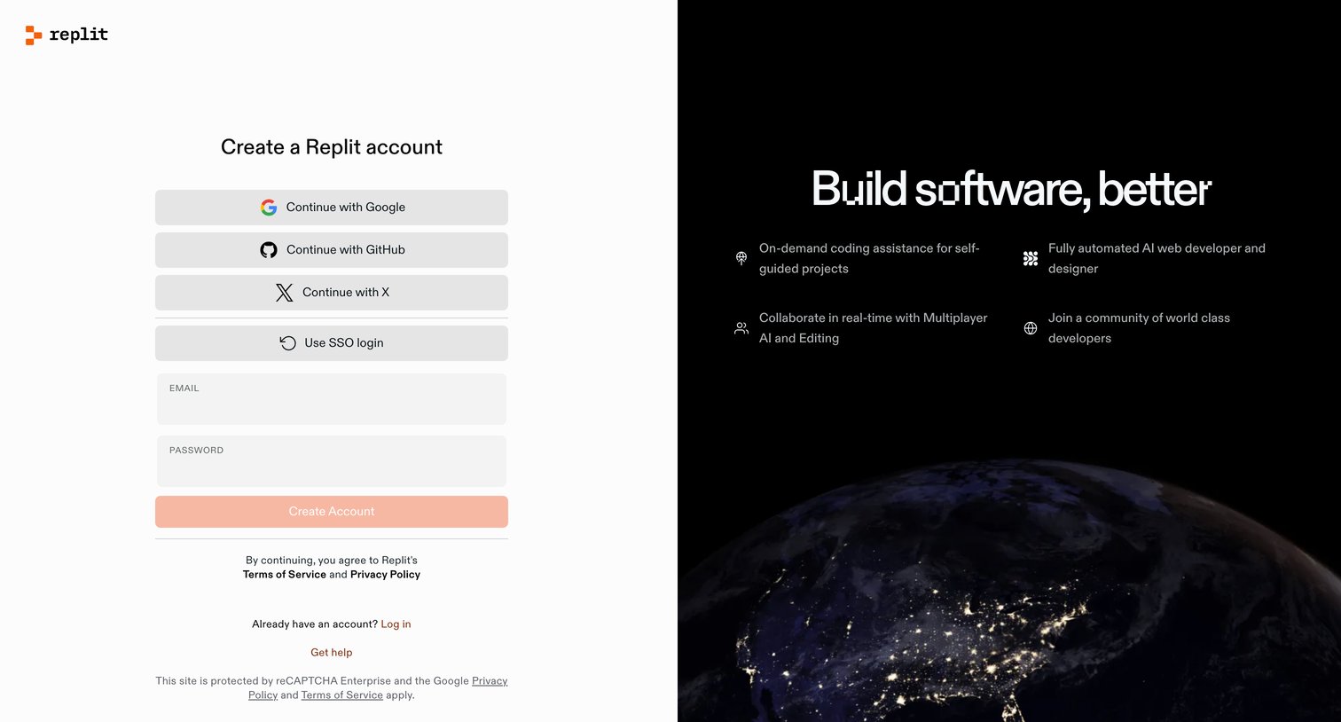
Task: Open Google Privacy Policy reCAPTCHA link
Action: [x=490, y=681]
